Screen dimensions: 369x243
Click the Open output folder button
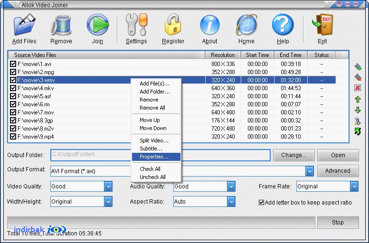pyautogui.click(x=338, y=155)
